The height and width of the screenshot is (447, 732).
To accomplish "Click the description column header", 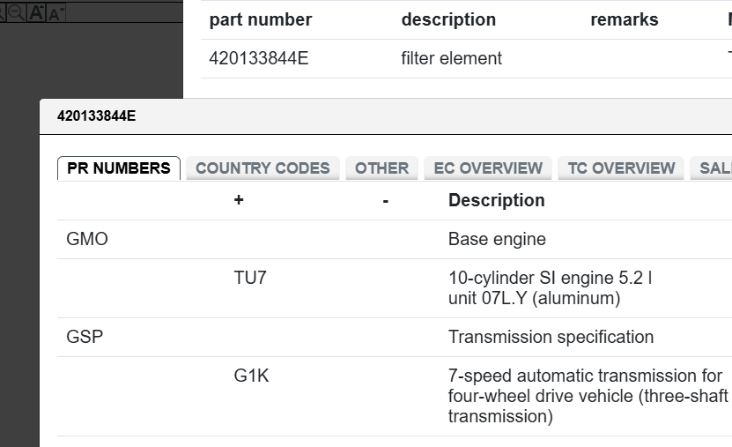I will (448, 19).
